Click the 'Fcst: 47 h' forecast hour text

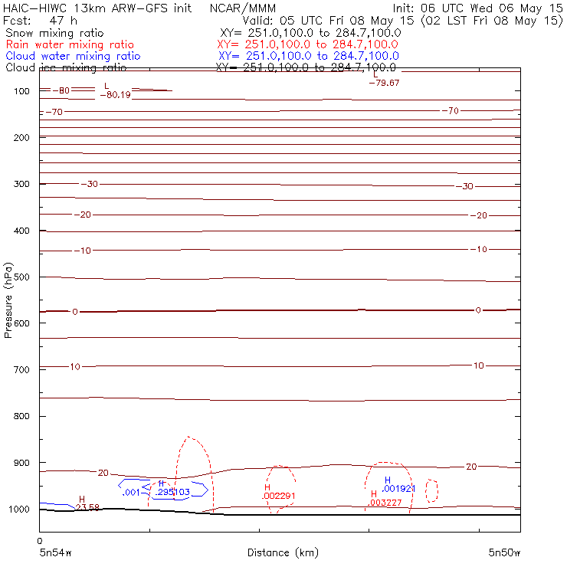(x=40, y=21)
